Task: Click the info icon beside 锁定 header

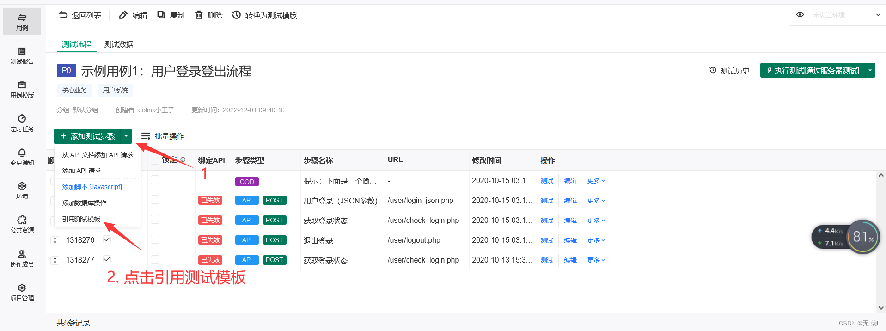Action: coord(183,159)
